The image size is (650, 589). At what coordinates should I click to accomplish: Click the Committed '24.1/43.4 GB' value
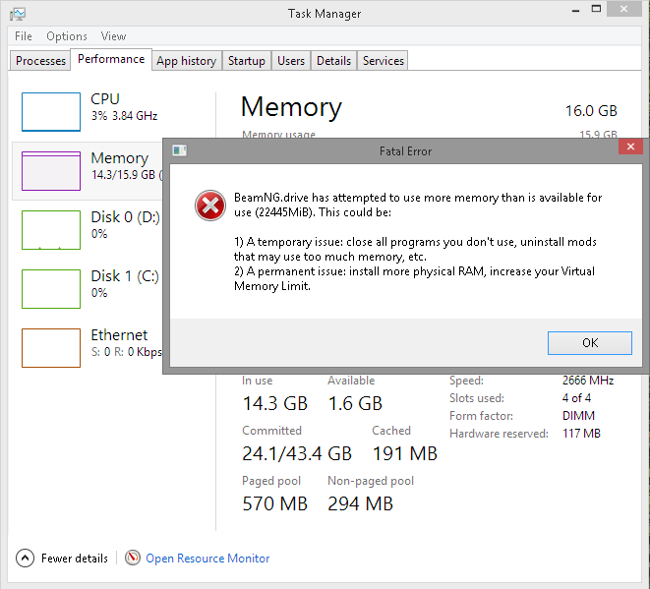(x=297, y=453)
